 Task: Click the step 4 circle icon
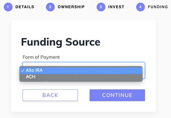point(141,7)
